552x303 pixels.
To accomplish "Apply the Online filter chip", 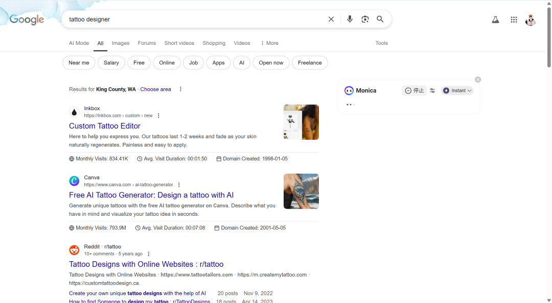I will click(167, 63).
